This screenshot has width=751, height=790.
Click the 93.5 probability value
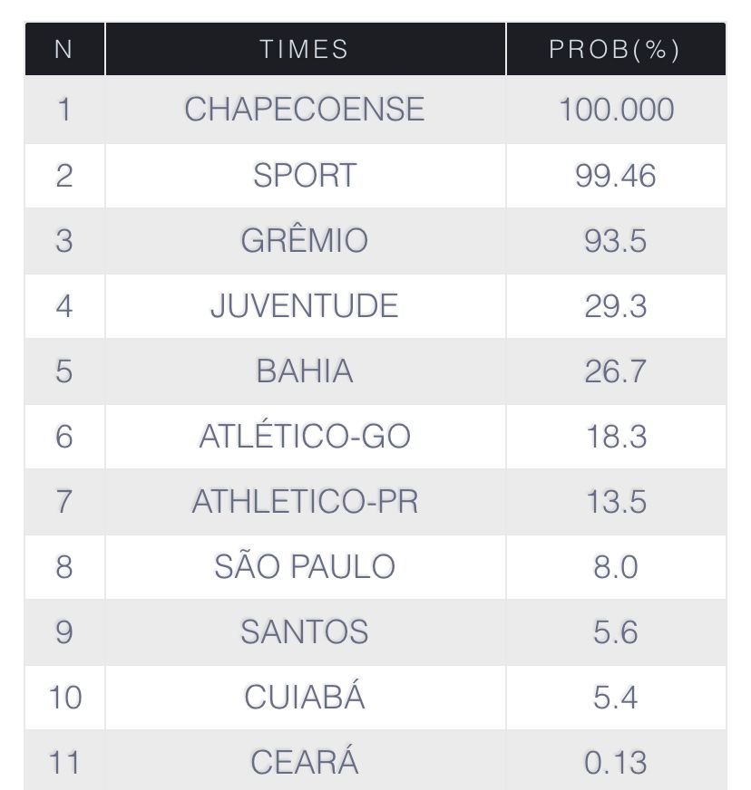tap(616, 240)
